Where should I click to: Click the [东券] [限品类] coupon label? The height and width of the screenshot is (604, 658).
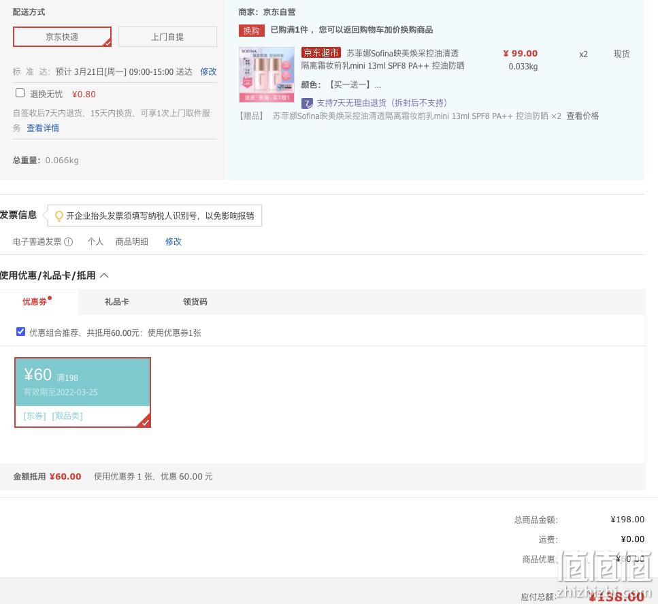pos(53,416)
